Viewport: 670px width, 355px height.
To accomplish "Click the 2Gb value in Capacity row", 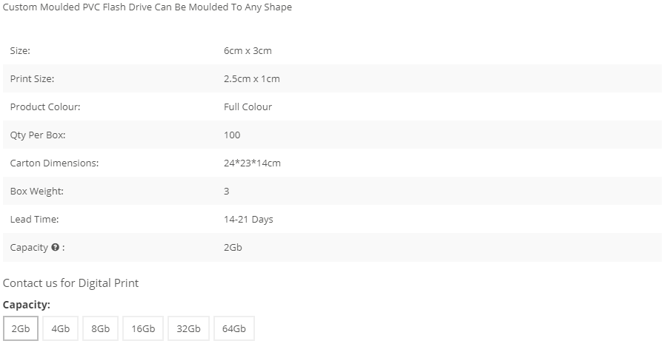I will (233, 248).
